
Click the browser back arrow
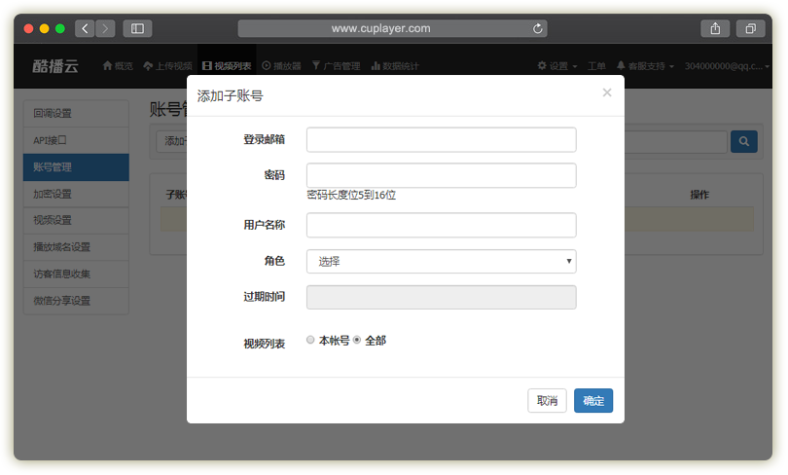coord(85,28)
